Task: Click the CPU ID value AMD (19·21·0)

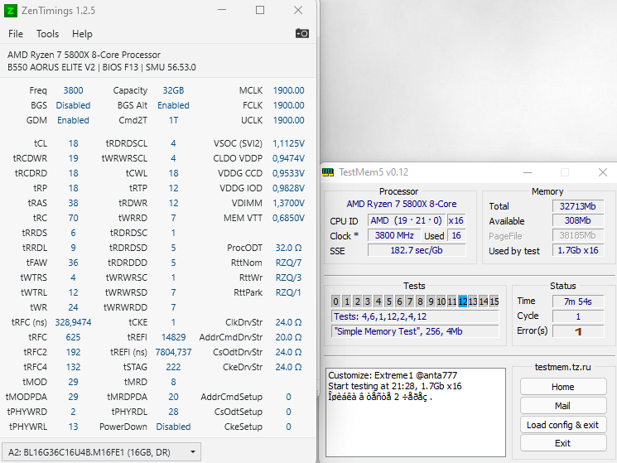Action: click(406, 220)
